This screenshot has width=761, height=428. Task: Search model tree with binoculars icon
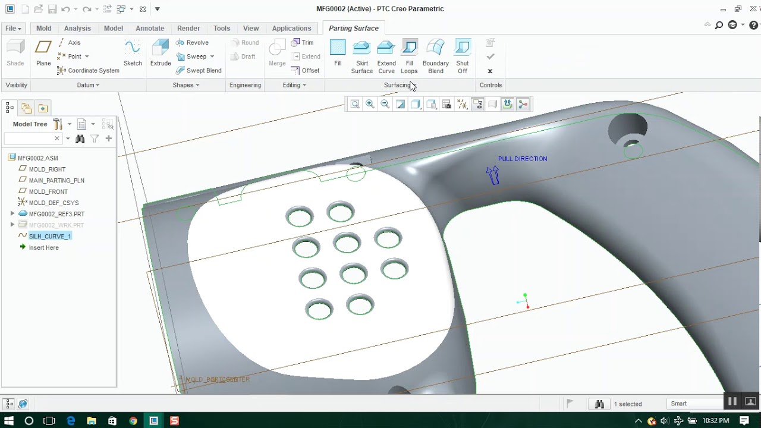point(80,139)
